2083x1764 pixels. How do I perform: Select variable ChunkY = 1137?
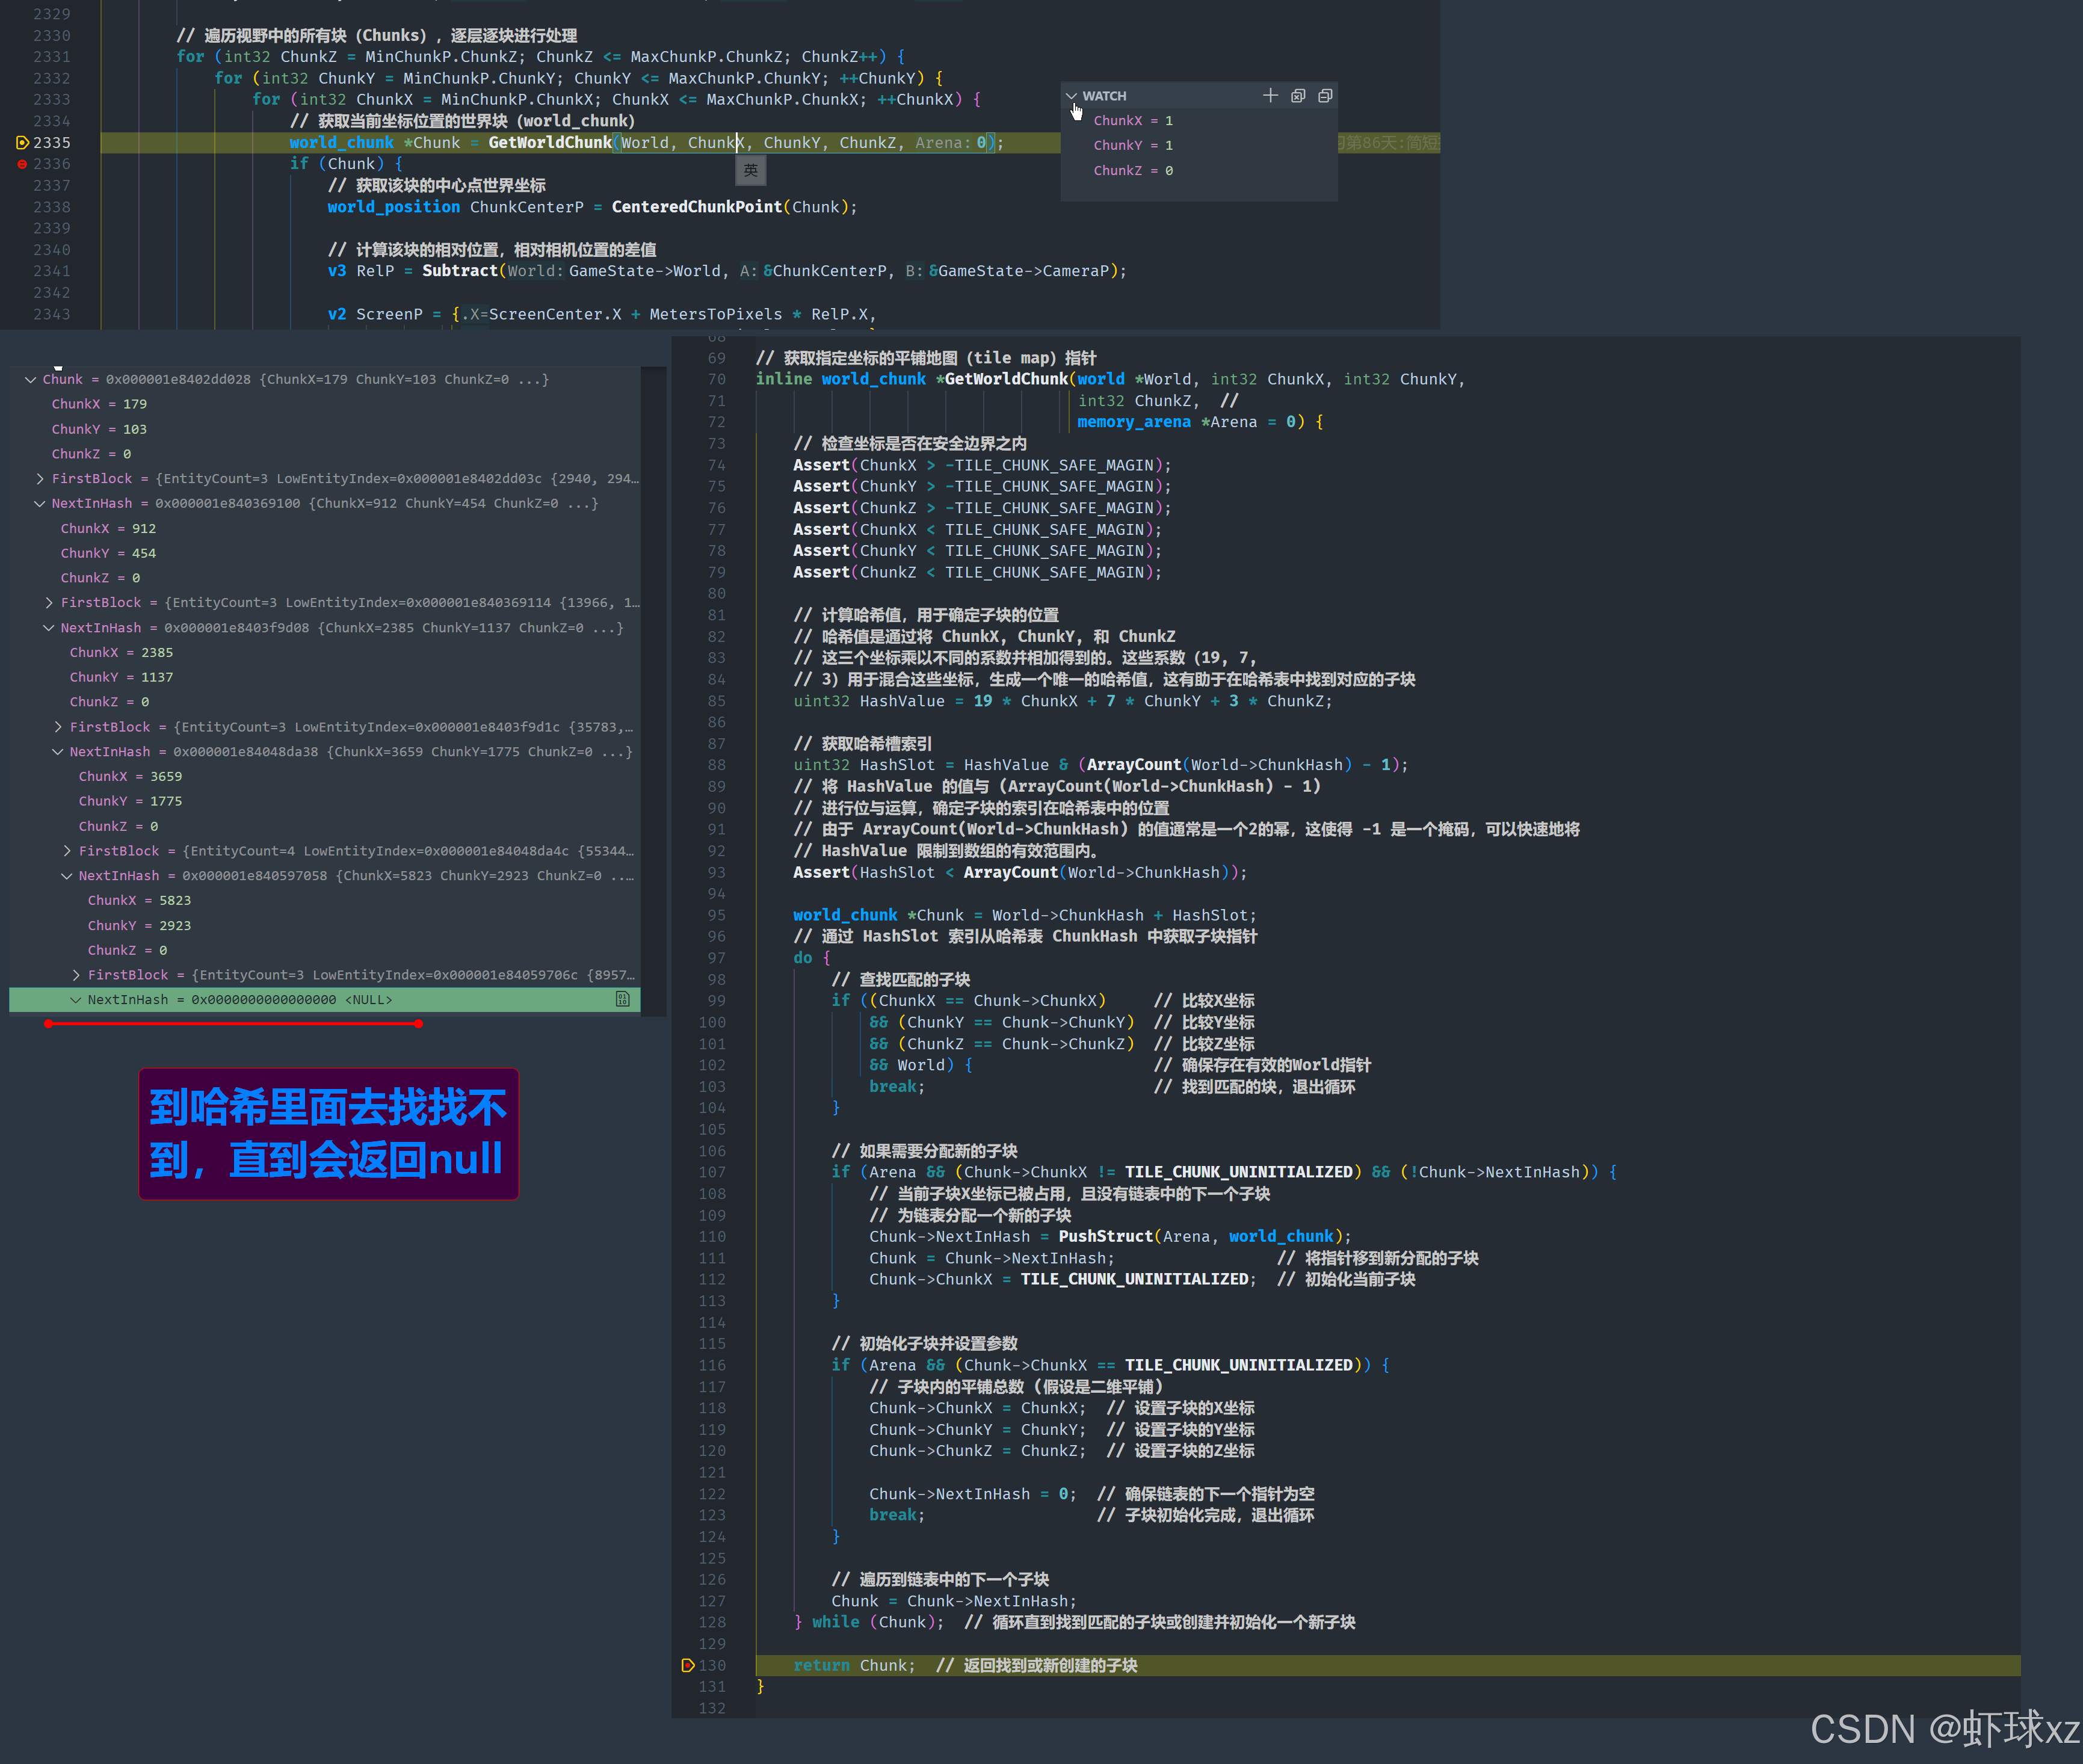[121, 677]
